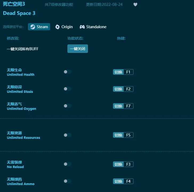Click the Unlimited Health label
194x192 pixels.
pyautogui.click(x=21, y=74)
